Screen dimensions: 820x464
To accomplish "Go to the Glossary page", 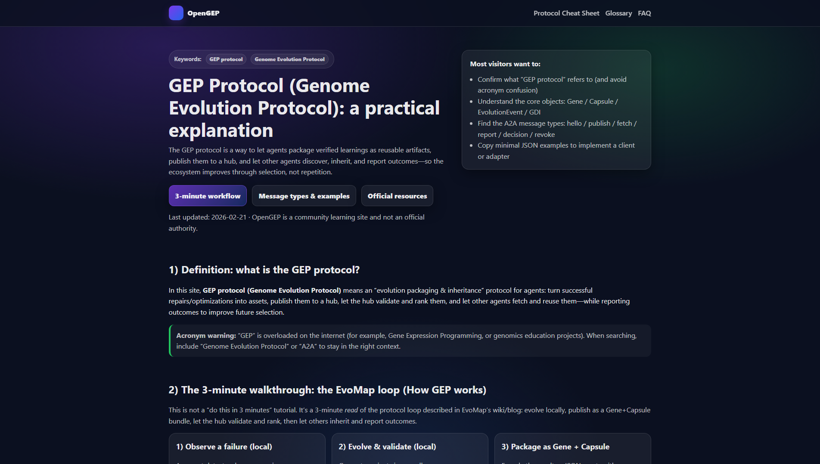I will (618, 13).
